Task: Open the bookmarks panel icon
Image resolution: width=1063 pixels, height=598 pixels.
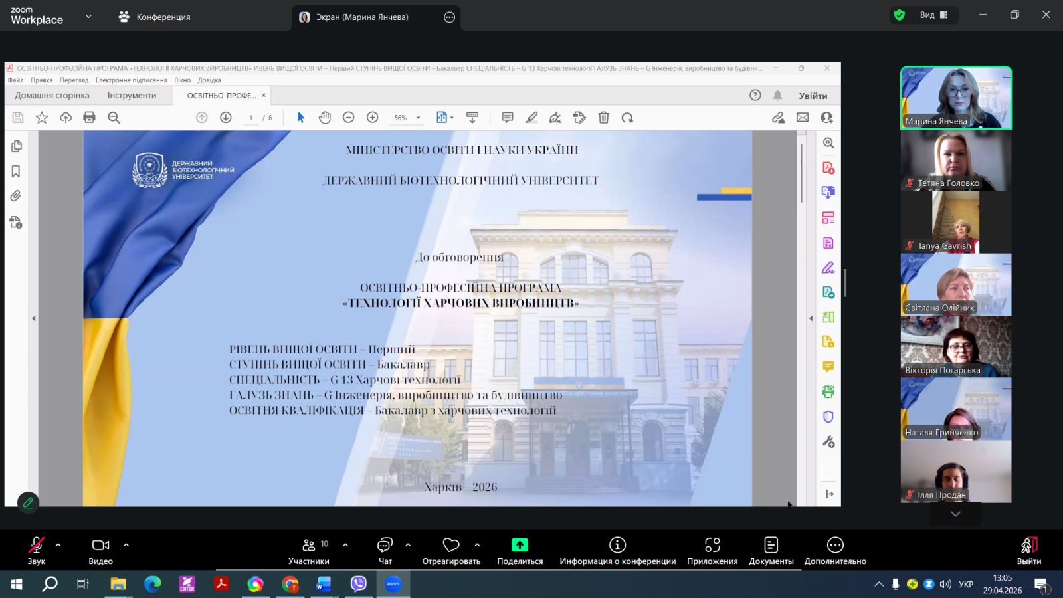Action: pos(16,171)
